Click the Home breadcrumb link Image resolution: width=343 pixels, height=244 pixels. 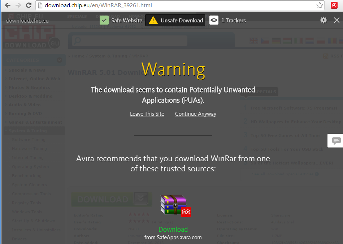78,56
